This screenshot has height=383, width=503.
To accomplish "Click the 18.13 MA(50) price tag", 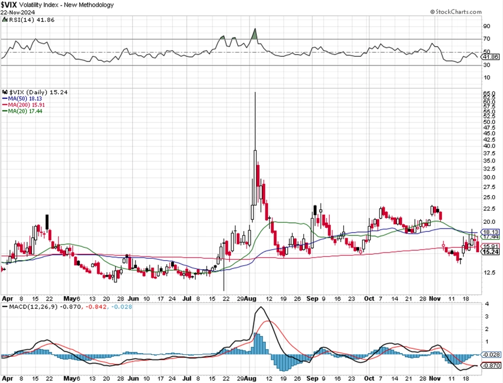I will click(490, 232).
